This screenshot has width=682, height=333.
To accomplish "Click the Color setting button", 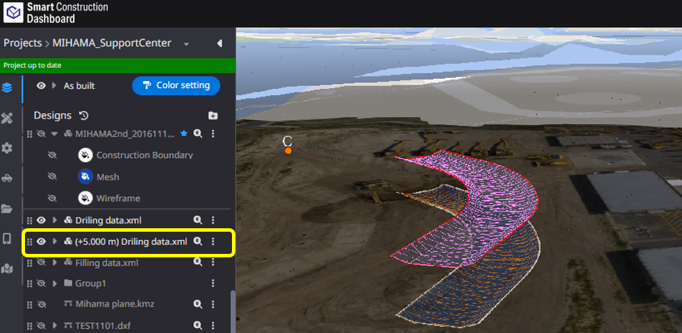I will (176, 85).
